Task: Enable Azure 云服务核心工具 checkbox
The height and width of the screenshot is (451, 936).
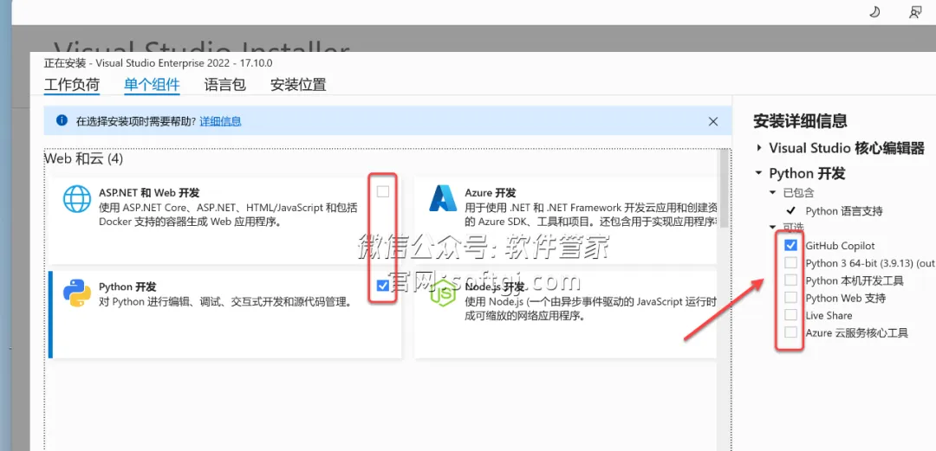Action: click(791, 332)
